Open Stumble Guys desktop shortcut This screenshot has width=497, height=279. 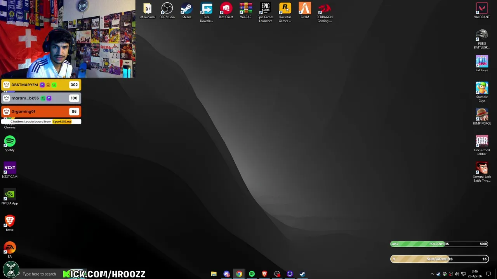482,92
